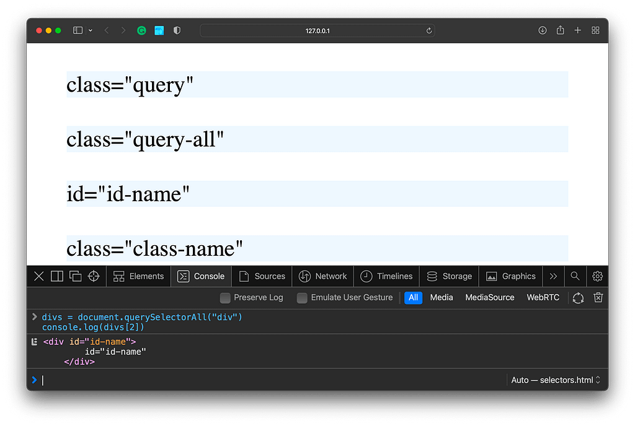This screenshot has width=635, height=426.
Task: Click the querySelectorAll("div") command line
Action: [x=142, y=317]
